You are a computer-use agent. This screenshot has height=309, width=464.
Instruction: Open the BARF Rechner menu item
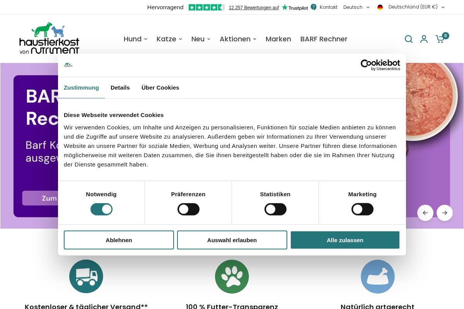click(x=324, y=39)
